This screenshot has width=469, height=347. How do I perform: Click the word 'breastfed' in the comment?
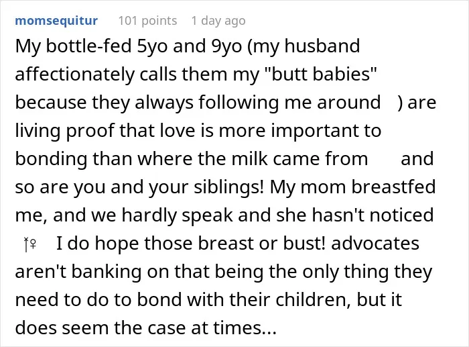coord(393,187)
